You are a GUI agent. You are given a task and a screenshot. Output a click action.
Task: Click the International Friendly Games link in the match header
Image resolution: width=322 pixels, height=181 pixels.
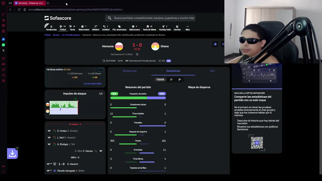coord(142,61)
